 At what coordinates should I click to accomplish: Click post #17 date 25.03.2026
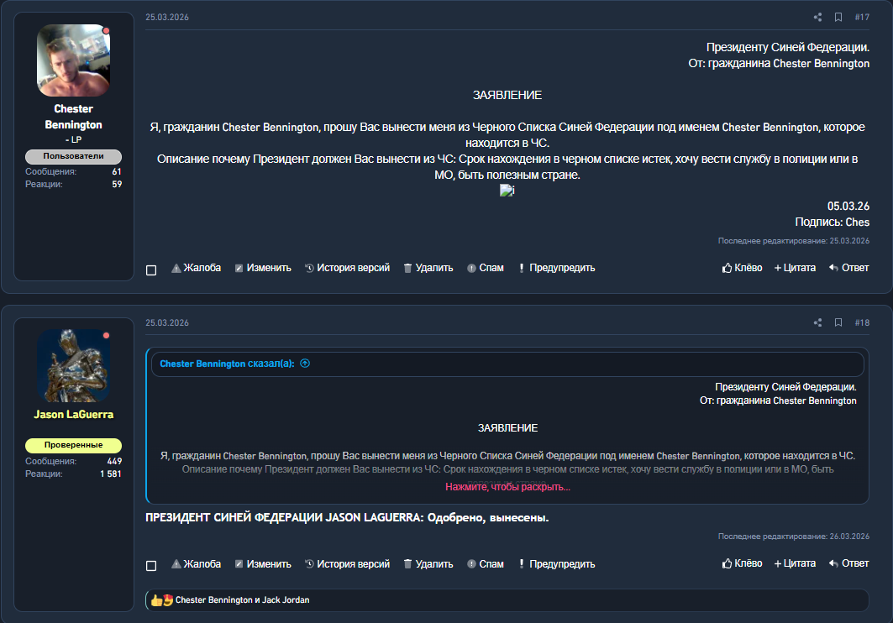click(x=167, y=17)
